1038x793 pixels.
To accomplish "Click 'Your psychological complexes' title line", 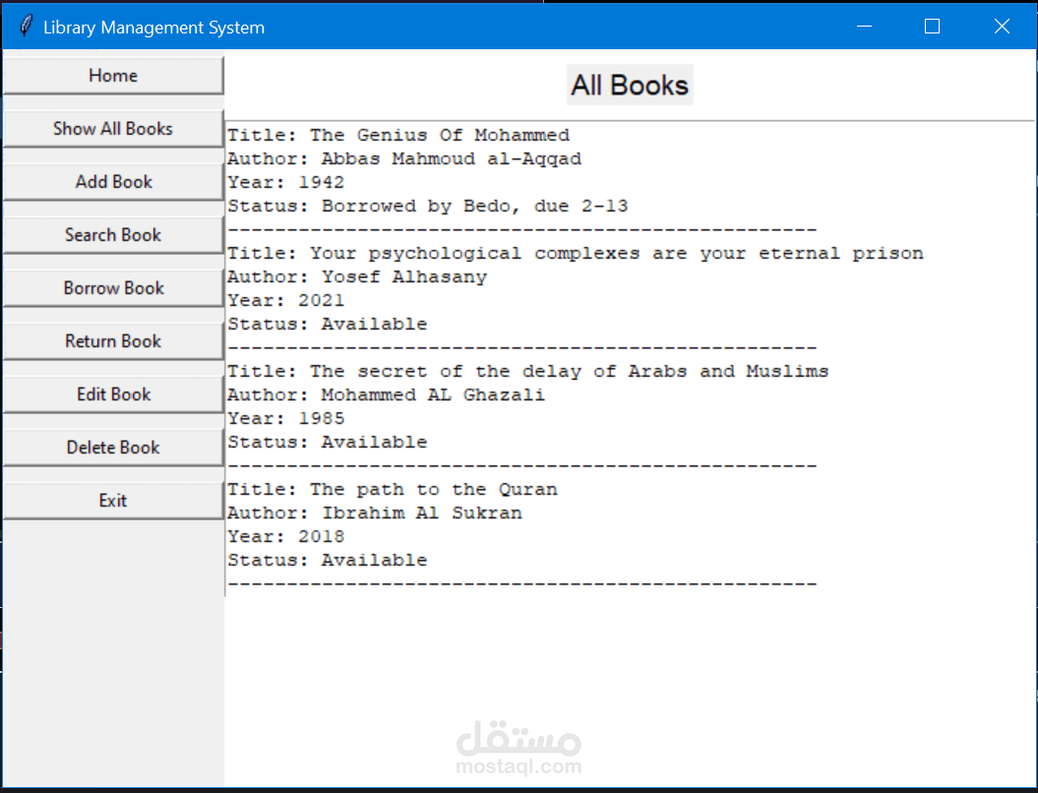I will [x=576, y=254].
